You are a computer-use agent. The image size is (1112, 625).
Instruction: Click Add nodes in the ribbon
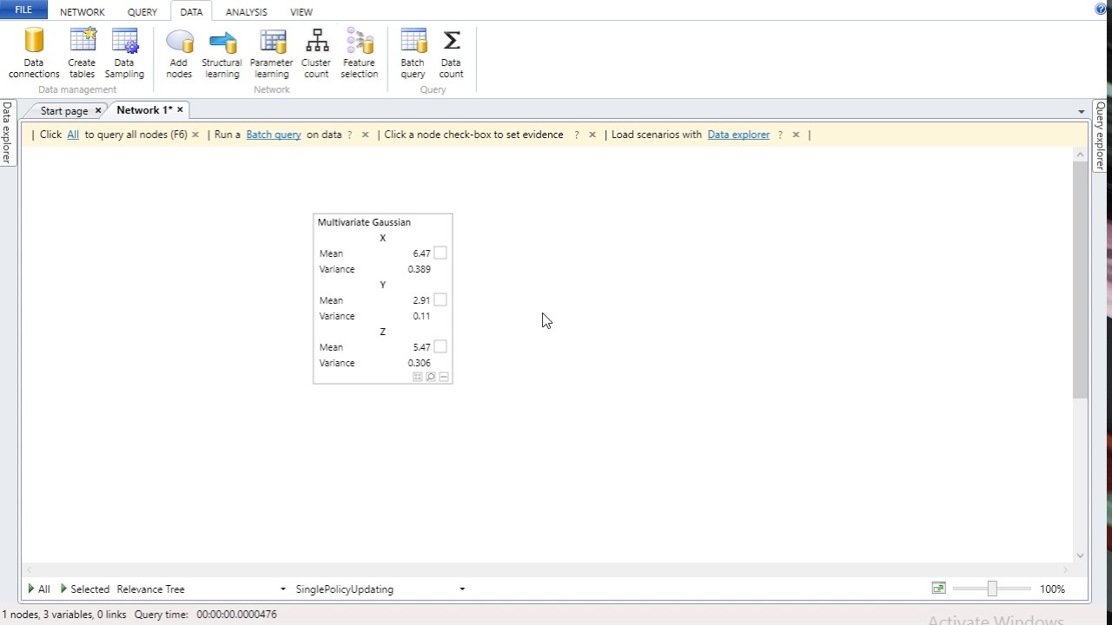[179, 53]
